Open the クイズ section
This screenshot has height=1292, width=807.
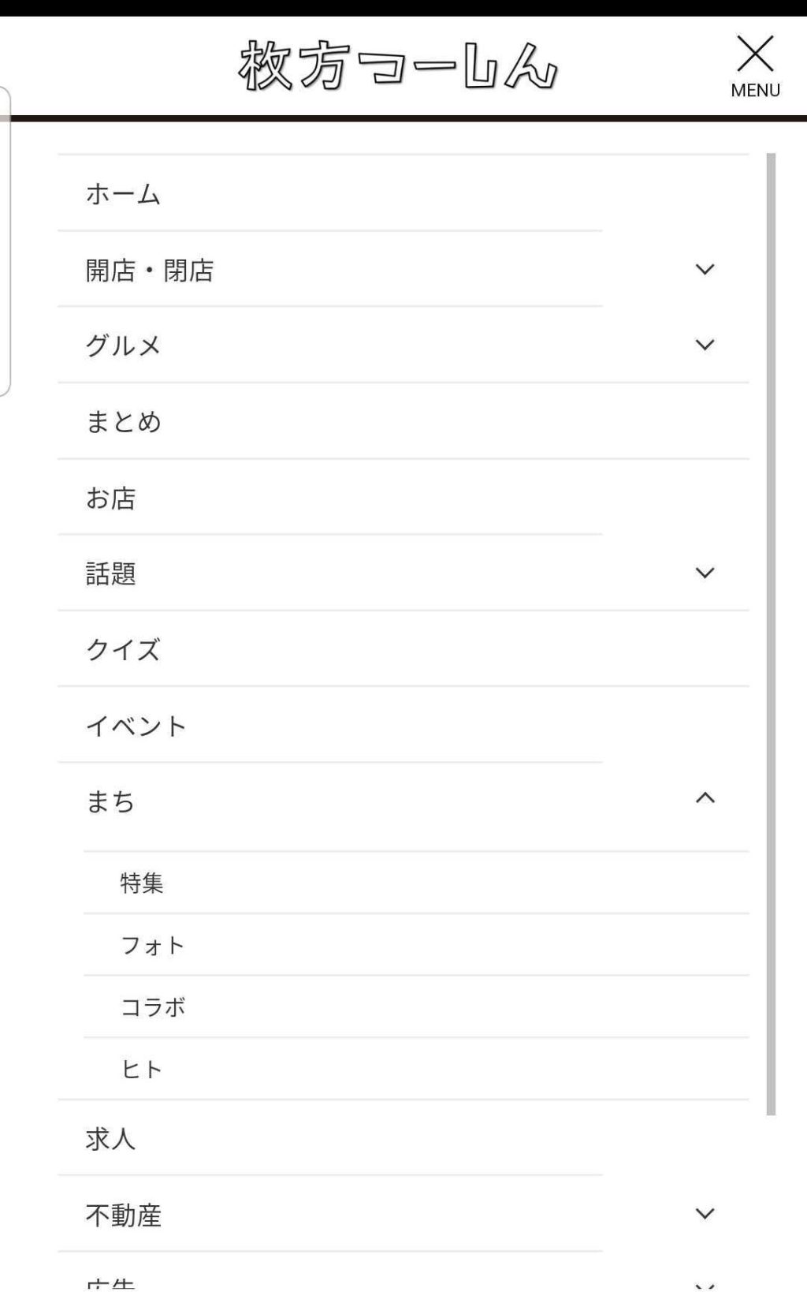(123, 650)
